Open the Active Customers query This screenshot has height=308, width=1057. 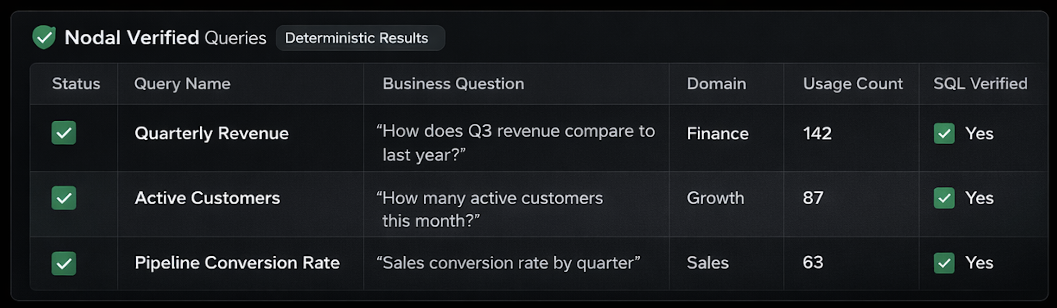point(207,198)
